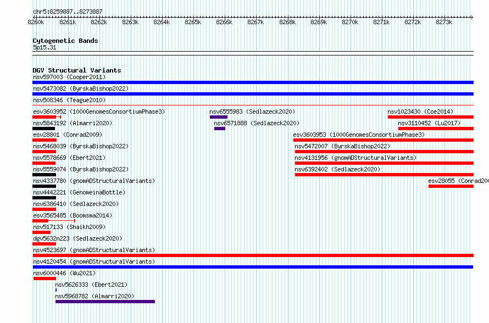The width and height of the screenshot is (489, 323).
Task: Click nsv4442221 (GenomeinaBottle) label
Action: click(79, 192)
